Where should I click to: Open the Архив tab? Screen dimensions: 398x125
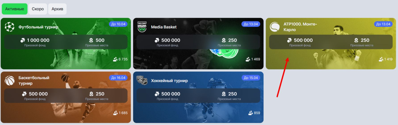(57, 9)
